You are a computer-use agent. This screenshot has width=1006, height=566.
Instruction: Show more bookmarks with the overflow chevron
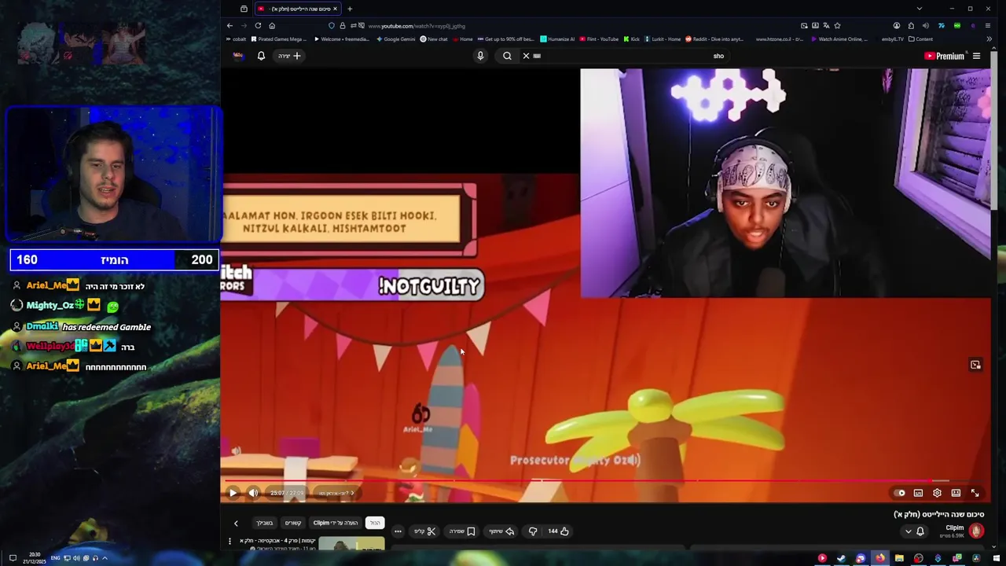[x=988, y=39]
